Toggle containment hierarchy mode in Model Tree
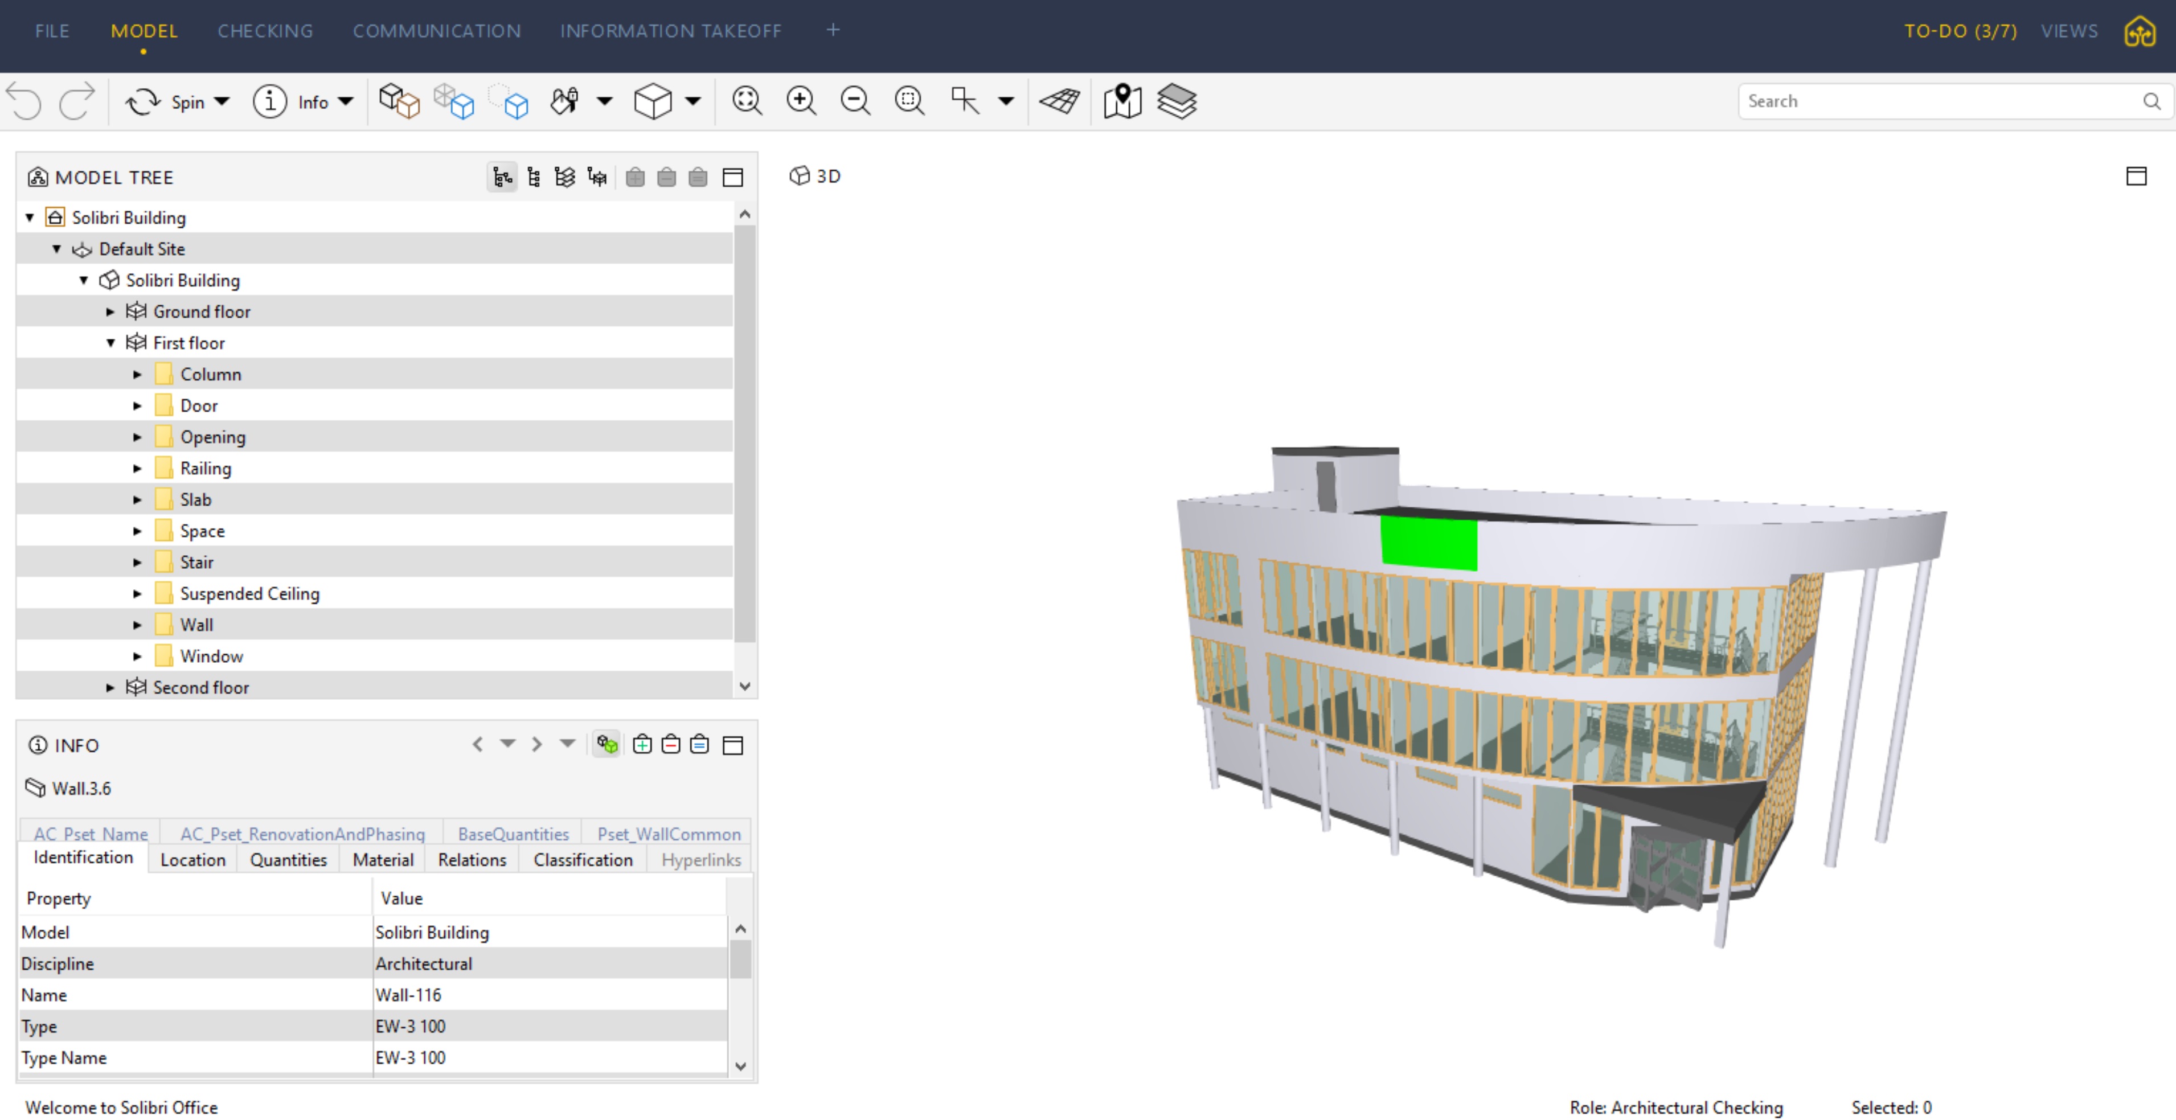Screen dimensions: 2176x1120 point(503,178)
